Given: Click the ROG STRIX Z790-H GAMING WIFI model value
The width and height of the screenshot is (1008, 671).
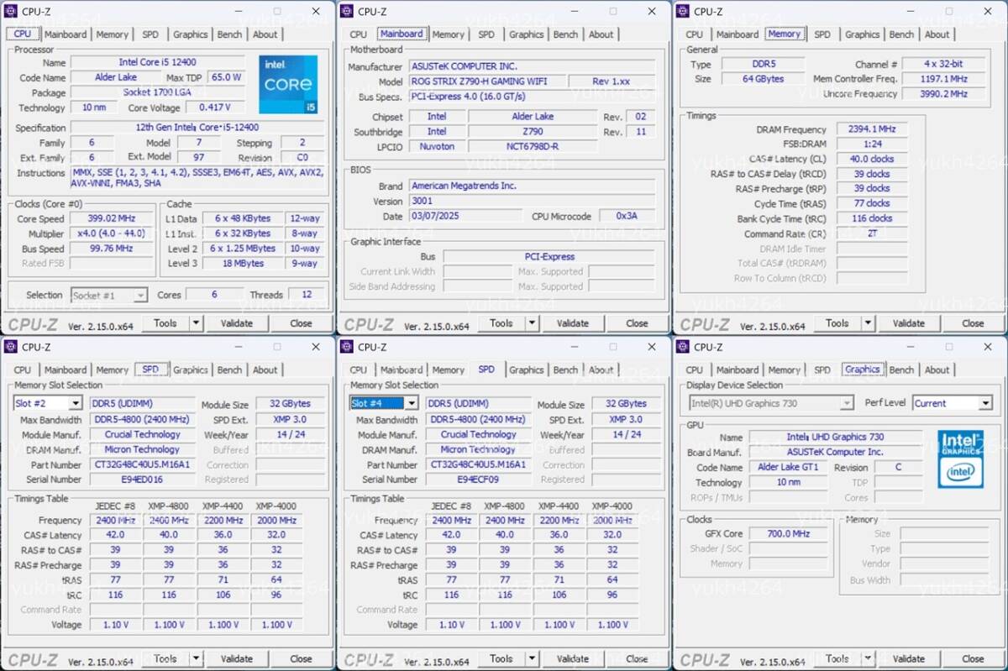Looking at the screenshot, I should (486, 81).
